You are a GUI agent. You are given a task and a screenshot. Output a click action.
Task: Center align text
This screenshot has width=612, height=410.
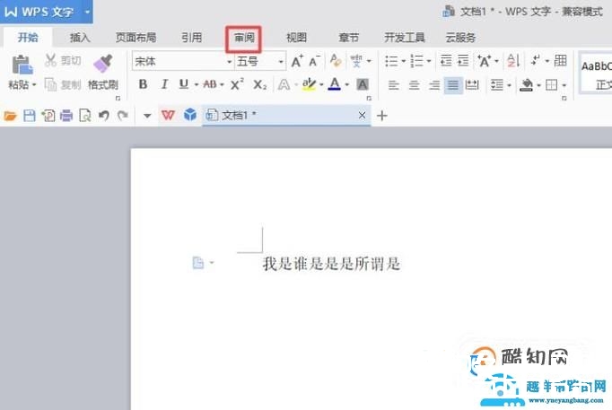pos(414,85)
